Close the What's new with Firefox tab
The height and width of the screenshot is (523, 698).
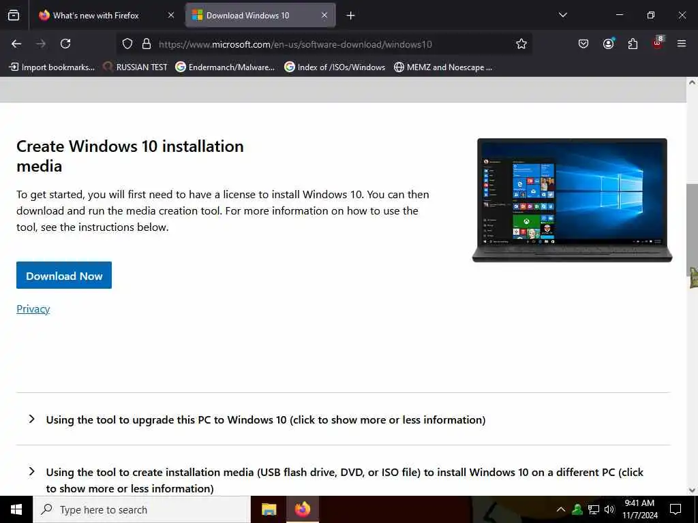pyautogui.click(x=171, y=15)
